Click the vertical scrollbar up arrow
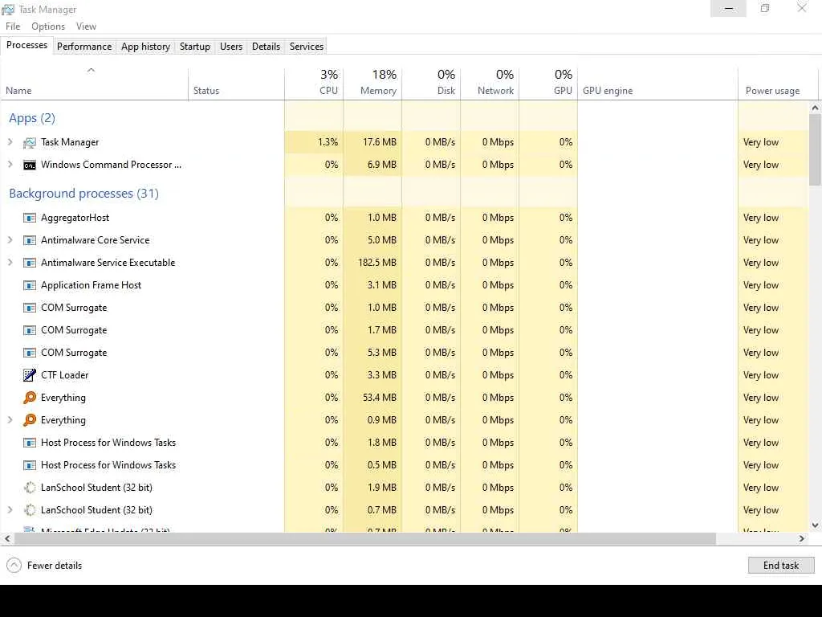 click(816, 108)
